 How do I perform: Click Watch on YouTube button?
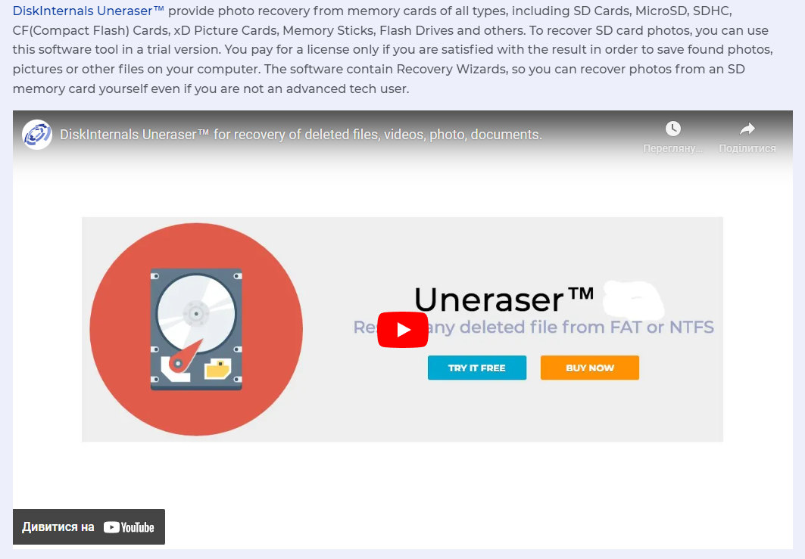[89, 526]
